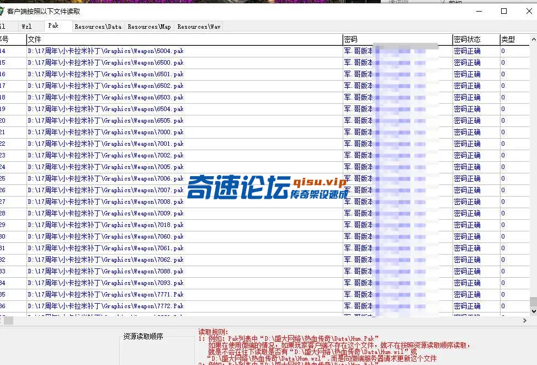Click the horizontal scrollbar thumb
This screenshot has width=537, height=365.
coord(9,320)
